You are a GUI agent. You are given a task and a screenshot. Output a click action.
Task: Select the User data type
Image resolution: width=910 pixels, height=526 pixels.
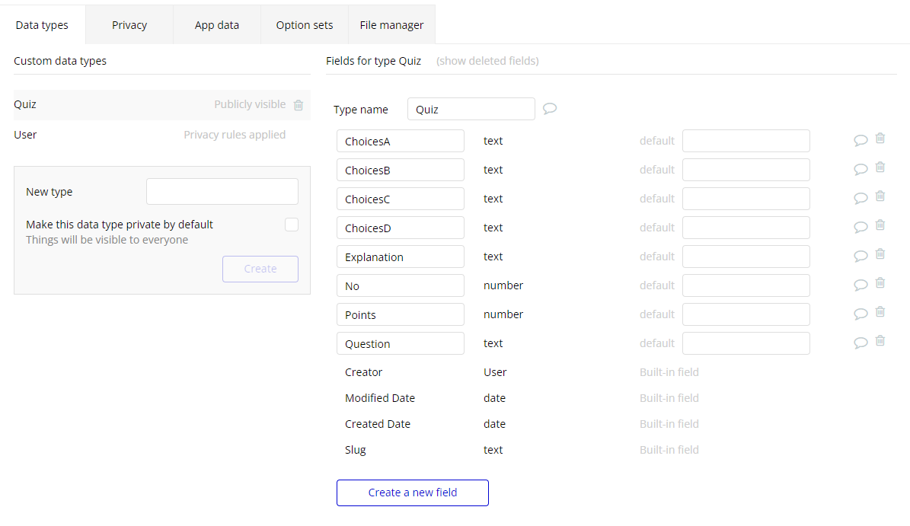click(26, 135)
